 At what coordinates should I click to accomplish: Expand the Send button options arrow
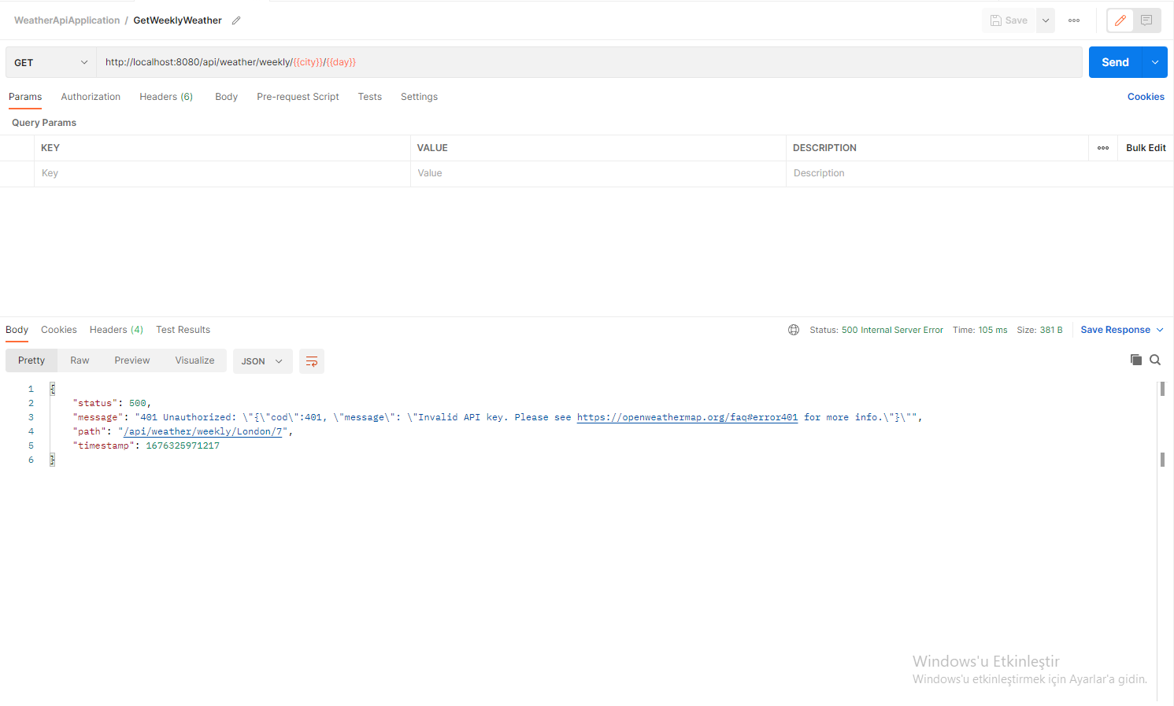click(1154, 61)
